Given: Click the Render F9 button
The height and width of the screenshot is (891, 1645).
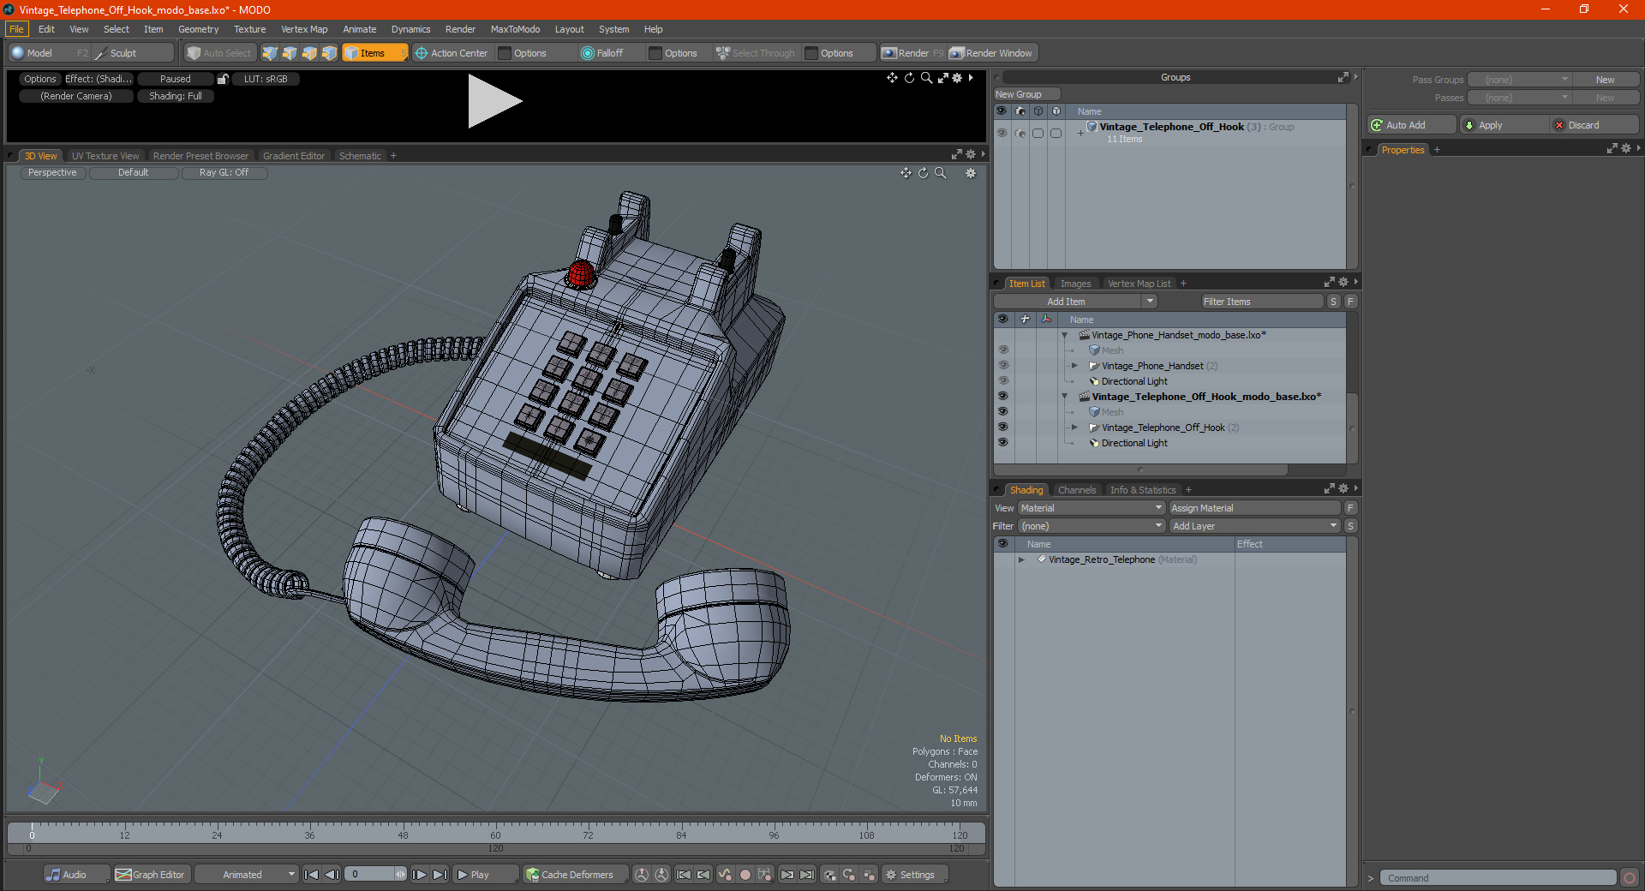Looking at the screenshot, I should click(x=913, y=53).
